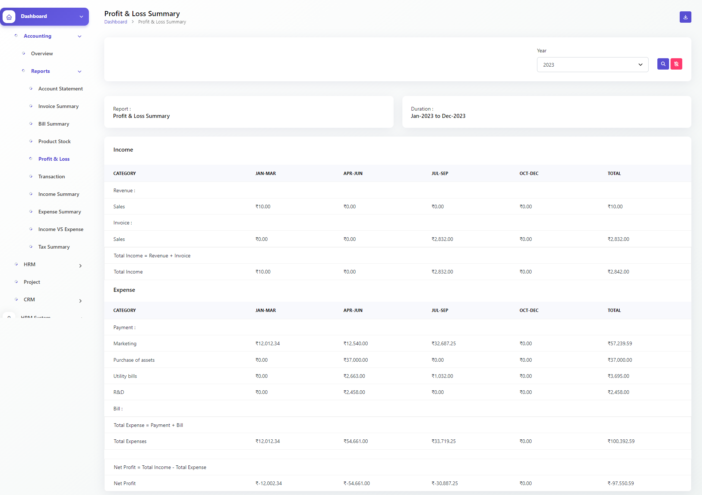Viewport: 702px width, 495px height.
Task: Click the Project section icon
Action: click(16, 282)
